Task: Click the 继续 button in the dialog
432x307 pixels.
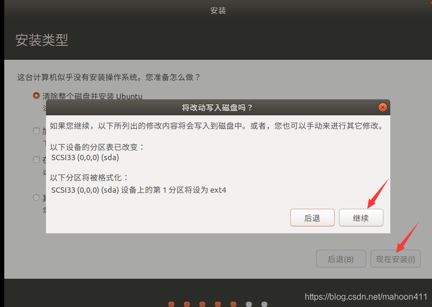Action: (361, 218)
